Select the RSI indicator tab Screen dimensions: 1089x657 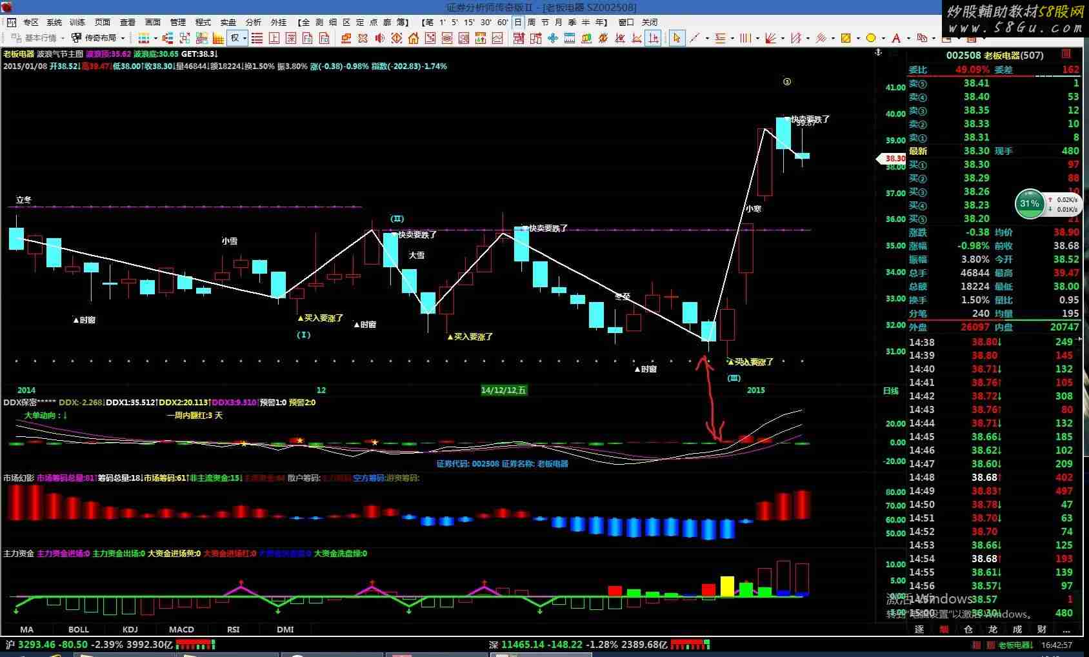point(233,629)
